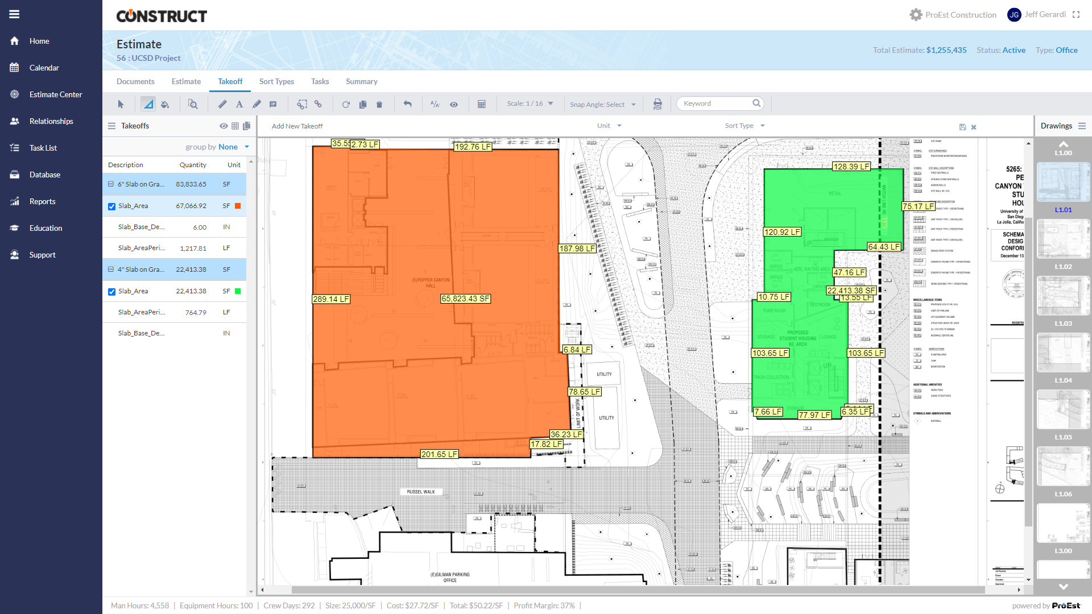The height and width of the screenshot is (614, 1092).
Task: Click the delete trash icon
Action: tap(379, 104)
